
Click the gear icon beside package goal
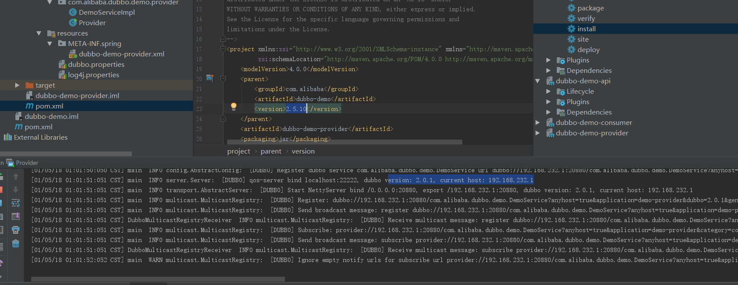point(571,8)
